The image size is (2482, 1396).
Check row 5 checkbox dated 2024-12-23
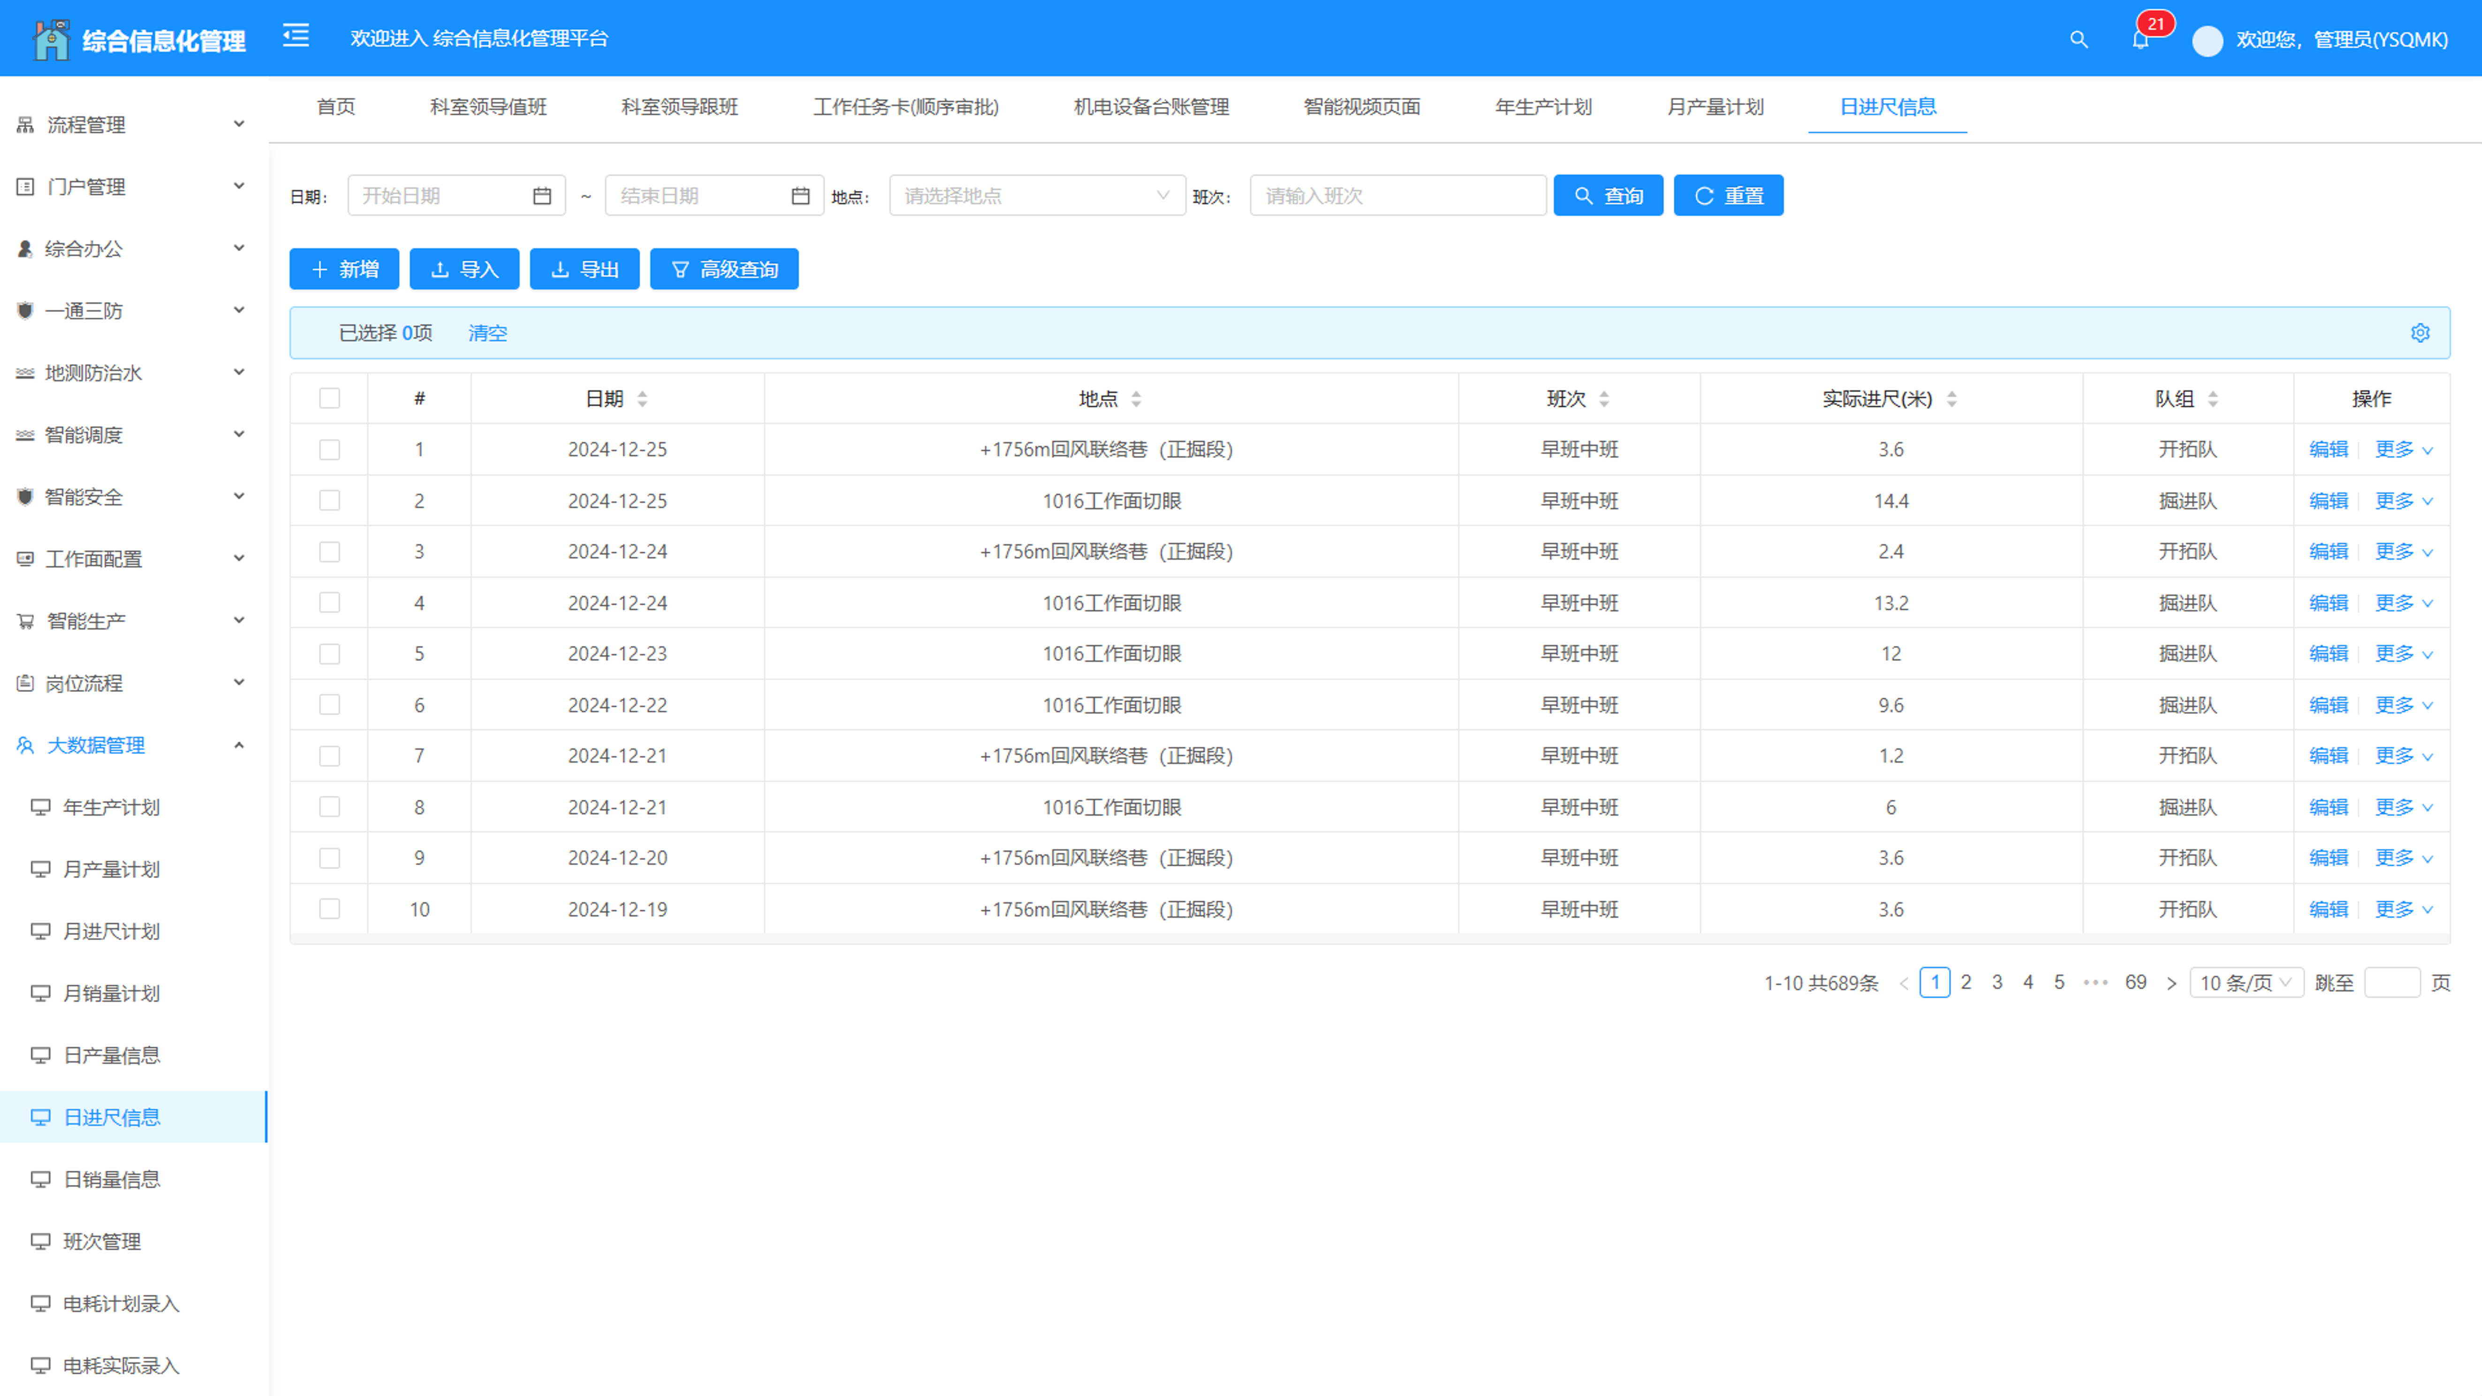point(329,654)
